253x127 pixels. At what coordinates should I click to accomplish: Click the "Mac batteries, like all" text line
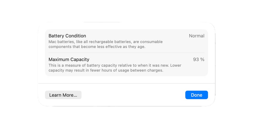coord(105,42)
